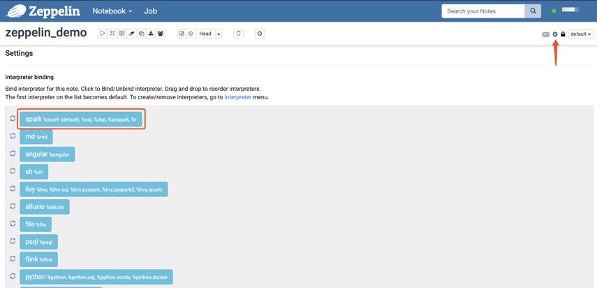
Task: Export this note with download icon
Action: coord(151,34)
